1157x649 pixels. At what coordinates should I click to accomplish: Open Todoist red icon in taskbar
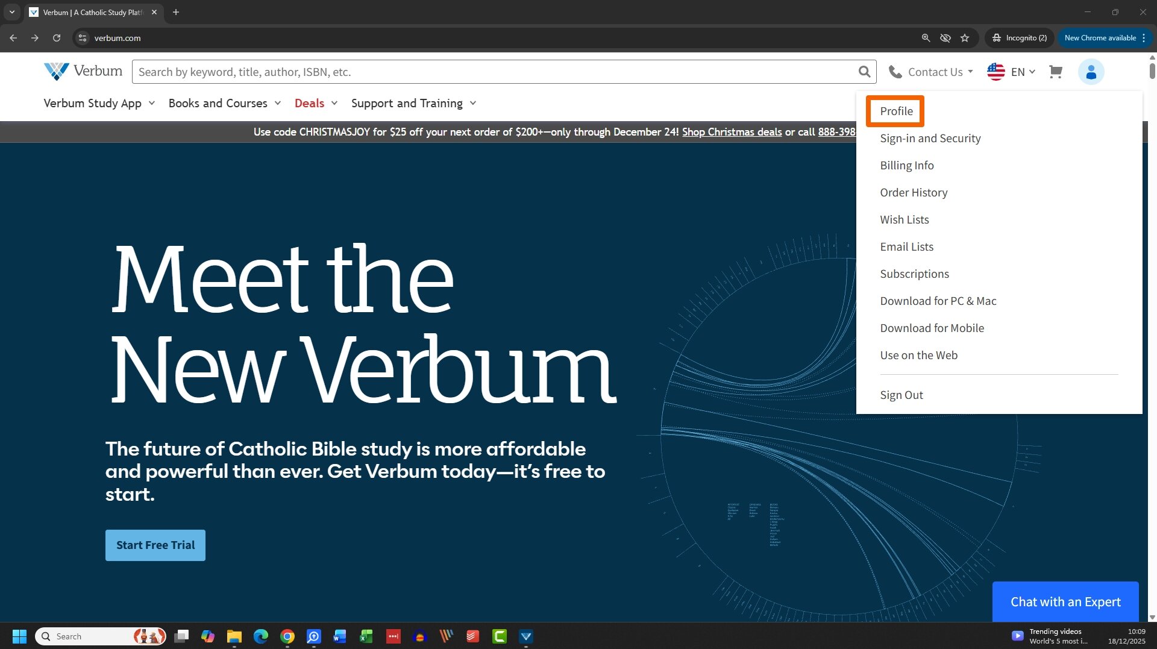tap(473, 636)
